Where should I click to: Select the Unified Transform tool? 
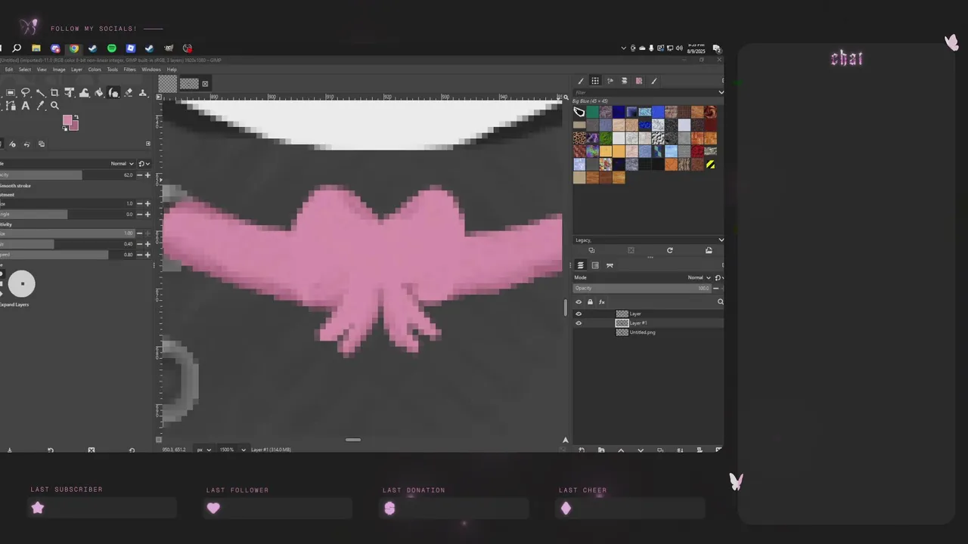point(70,93)
